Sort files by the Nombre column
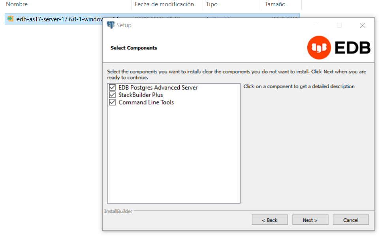The height and width of the screenshot is (237, 391). click(17, 4)
